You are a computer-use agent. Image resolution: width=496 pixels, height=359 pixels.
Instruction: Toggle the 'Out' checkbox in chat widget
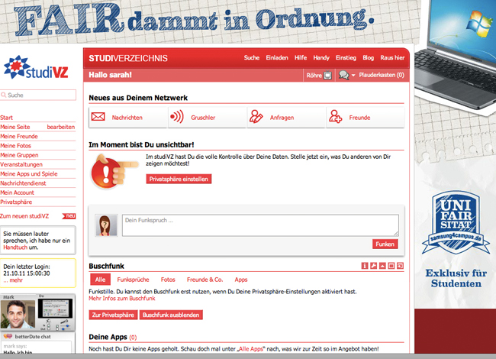[49, 329]
